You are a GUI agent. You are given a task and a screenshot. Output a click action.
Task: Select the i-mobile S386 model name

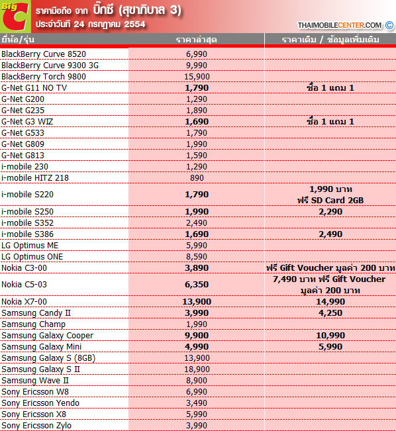tap(28, 234)
